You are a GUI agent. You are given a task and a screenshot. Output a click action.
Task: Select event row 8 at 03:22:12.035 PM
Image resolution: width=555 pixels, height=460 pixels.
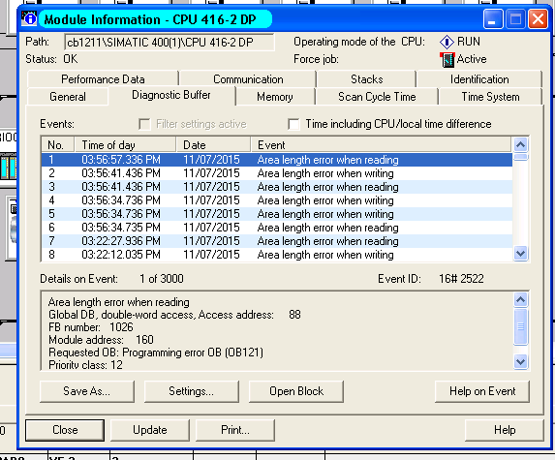pyautogui.click(x=277, y=255)
